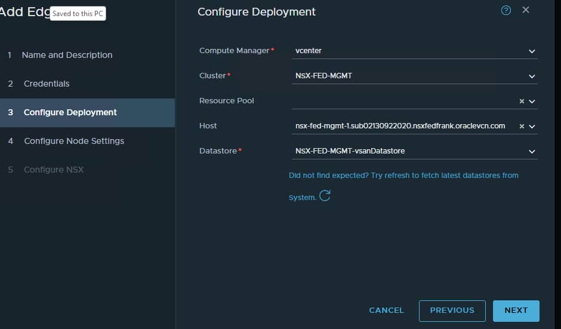Image resolution: width=561 pixels, height=329 pixels.
Task: Click the Datastore label
Action: click(218, 151)
